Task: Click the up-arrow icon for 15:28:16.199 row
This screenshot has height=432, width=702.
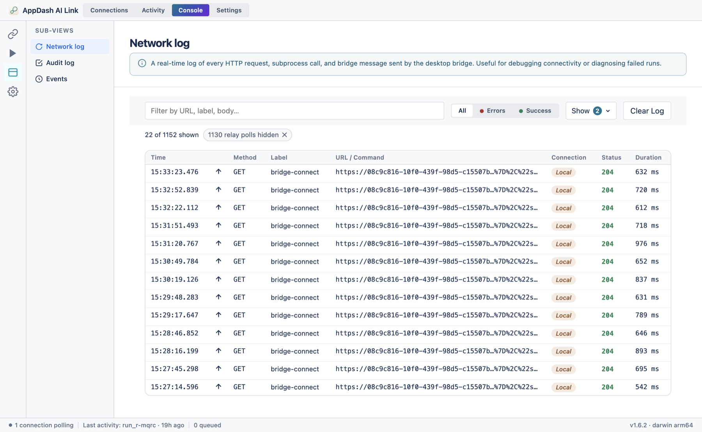Action: point(218,351)
